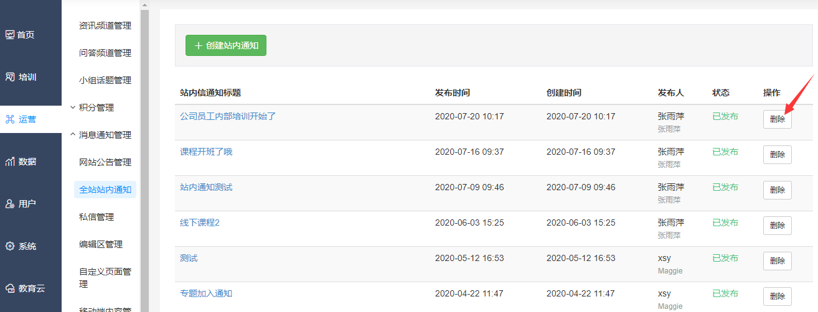818x312 pixels.
Task: Open the 线下课程2 notice link
Action: [x=200, y=223]
